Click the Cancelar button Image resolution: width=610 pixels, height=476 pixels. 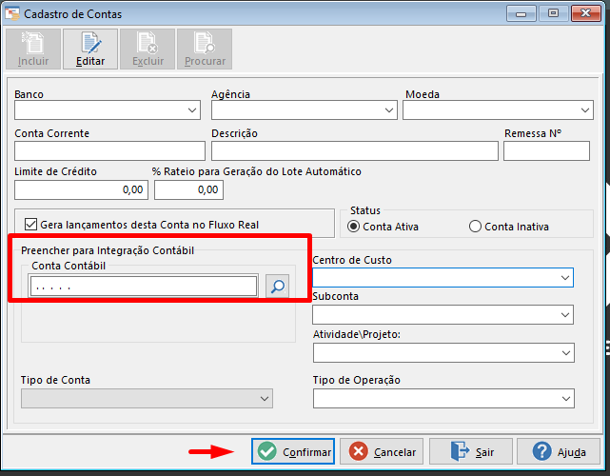(x=382, y=451)
